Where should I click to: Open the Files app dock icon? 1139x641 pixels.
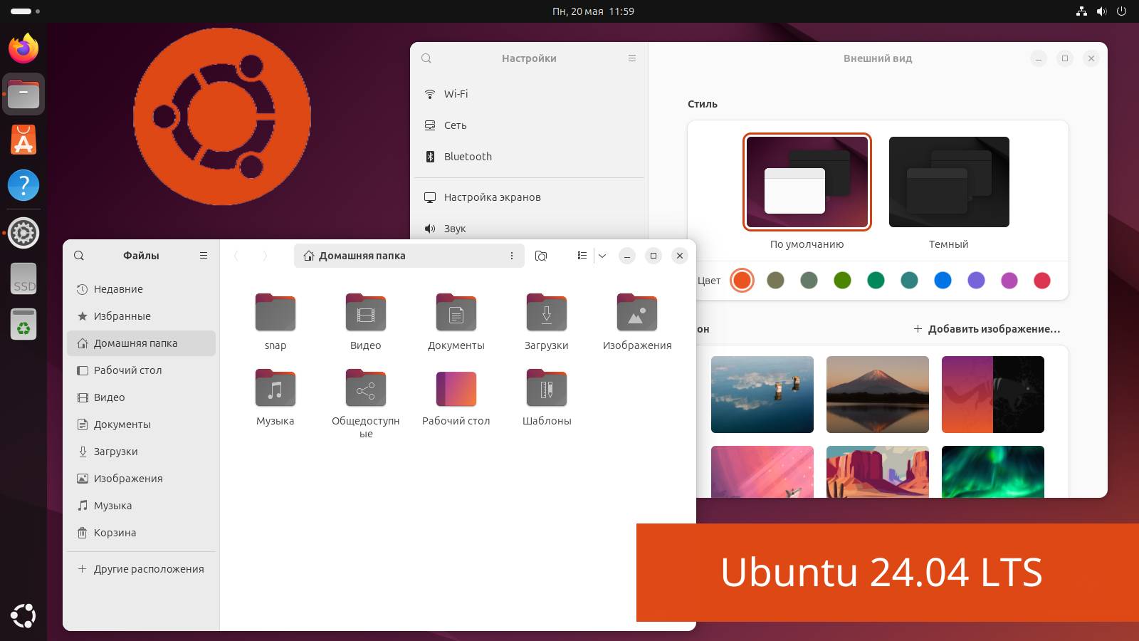(23, 94)
